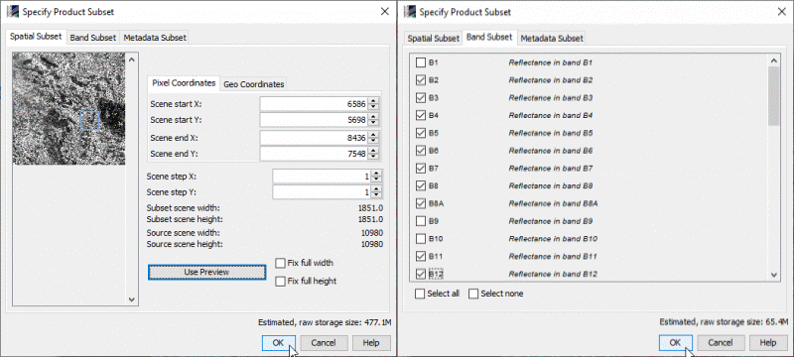Increase Scene start X with spinner
Image resolution: width=795 pixels, height=358 pixels.
[373, 101]
